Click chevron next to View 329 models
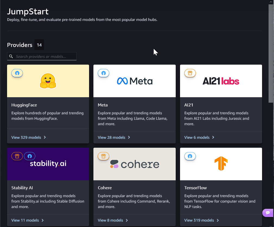 (x=45, y=137)
